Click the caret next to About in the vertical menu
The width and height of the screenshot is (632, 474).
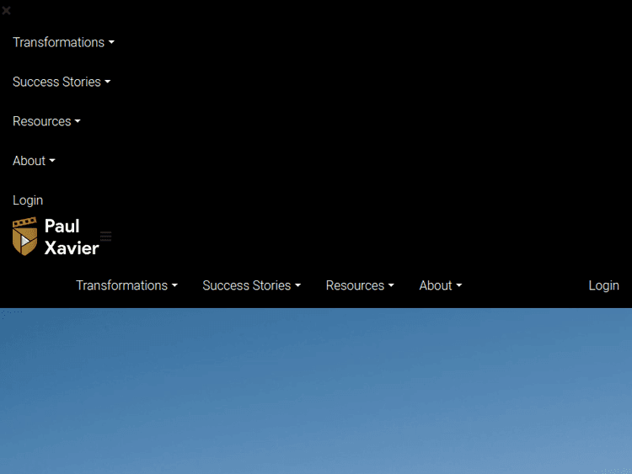pos(52,162)
